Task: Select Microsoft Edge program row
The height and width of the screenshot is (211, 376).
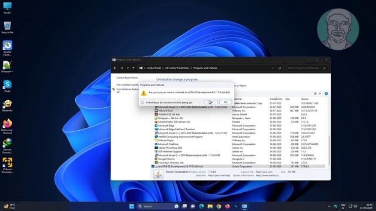Action: [240, 125]
